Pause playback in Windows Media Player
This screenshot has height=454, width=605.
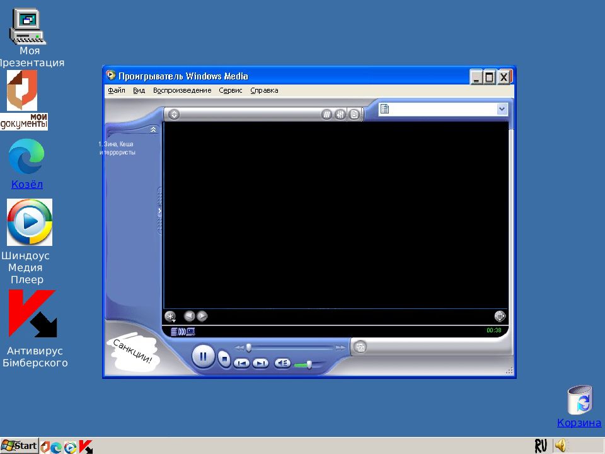tap(203, 357)
